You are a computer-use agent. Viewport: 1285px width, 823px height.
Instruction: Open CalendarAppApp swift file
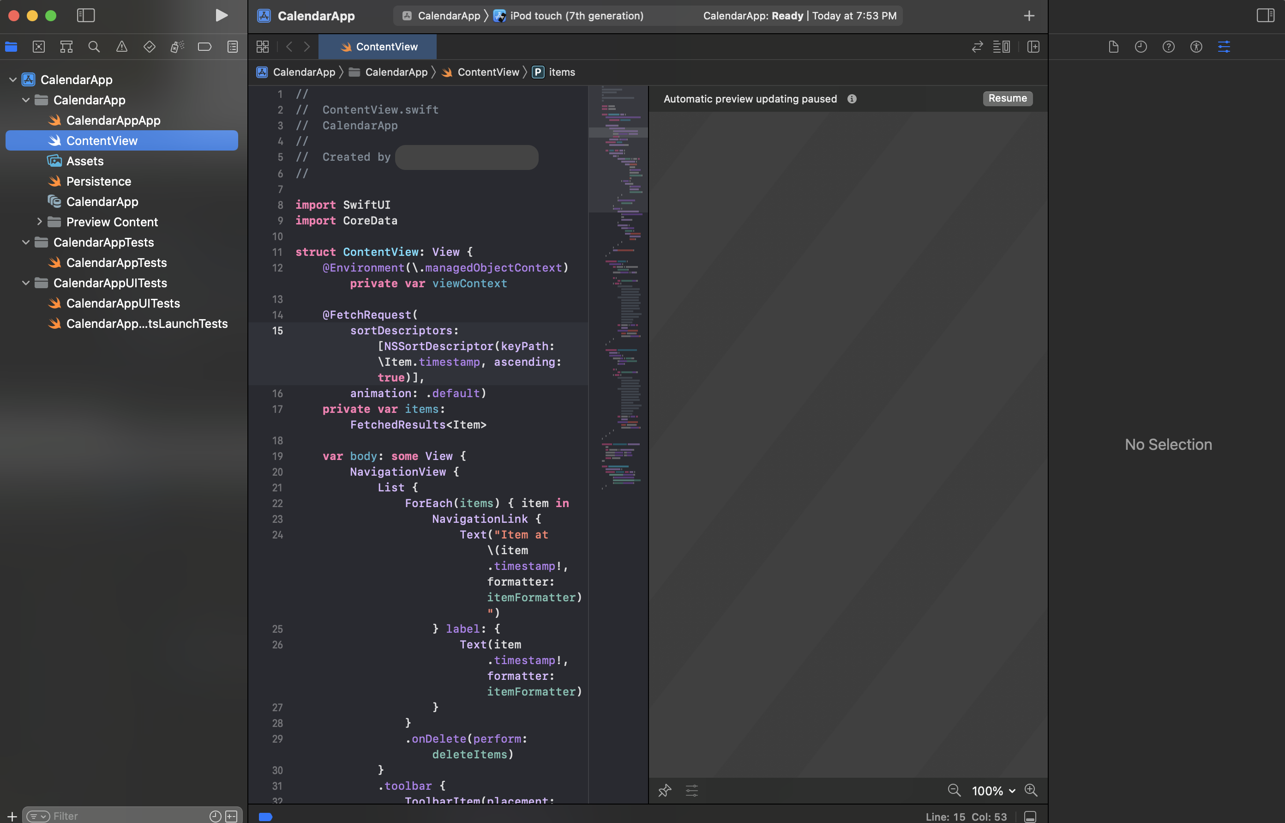[113, 120]
